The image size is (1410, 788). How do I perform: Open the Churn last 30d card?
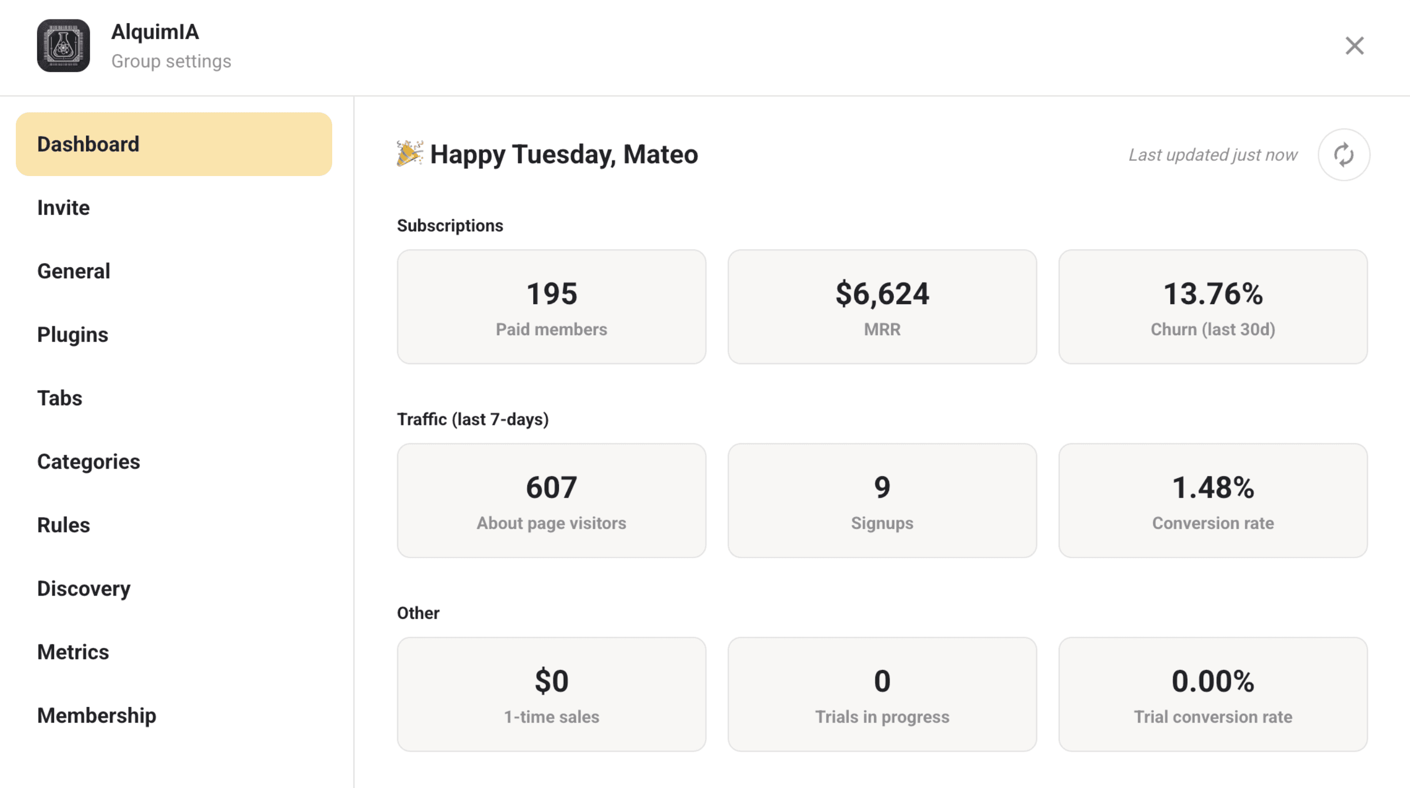[1212, 307]
